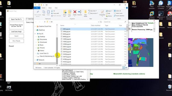The image size is (172, 96).
Task: Open the images desktop folder
Action: tap(134, 4)
